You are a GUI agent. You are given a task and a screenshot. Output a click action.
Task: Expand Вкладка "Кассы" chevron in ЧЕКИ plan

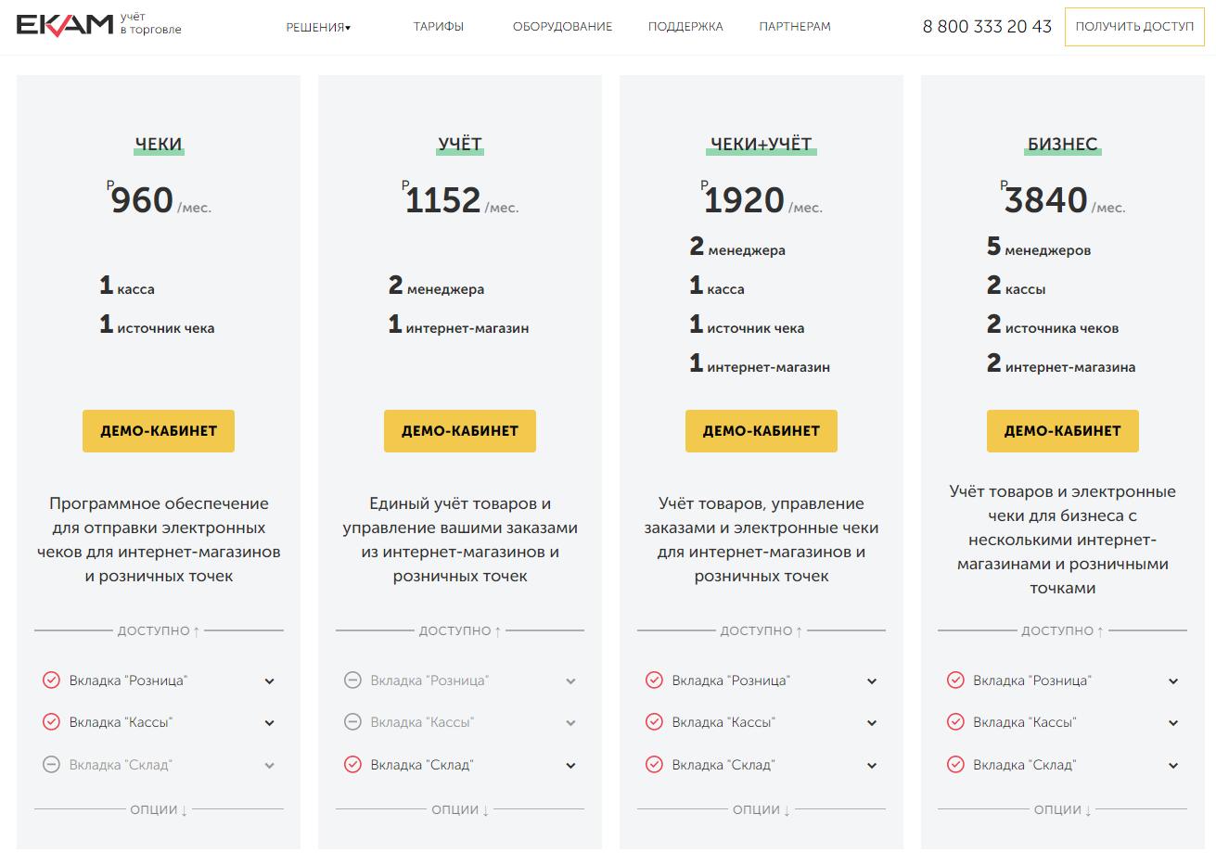[x=269, y=723]
